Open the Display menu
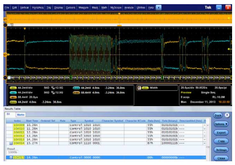 point(59,8)
